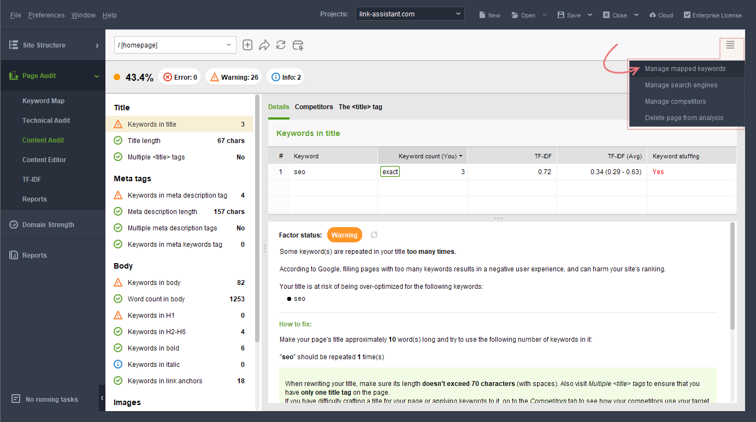This screenshot has width=756, height=422.
Task: Click check icon next to Title length
Action: [x=118, y=140]
